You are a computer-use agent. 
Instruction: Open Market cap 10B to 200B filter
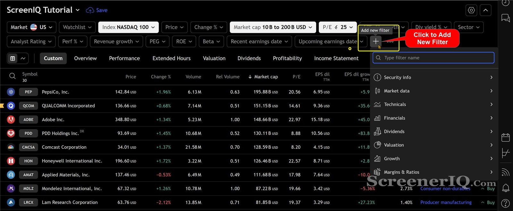(x=273, y=27)
